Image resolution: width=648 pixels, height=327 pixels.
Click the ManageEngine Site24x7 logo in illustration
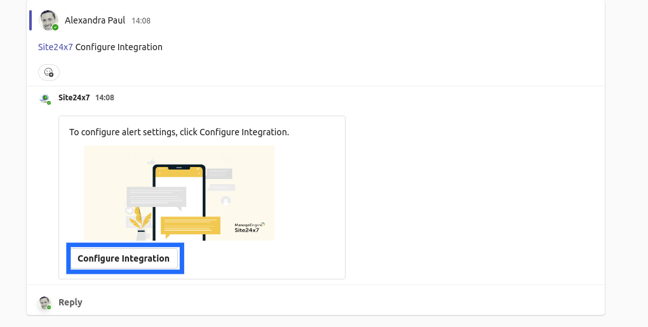click(x=249, y=227)
